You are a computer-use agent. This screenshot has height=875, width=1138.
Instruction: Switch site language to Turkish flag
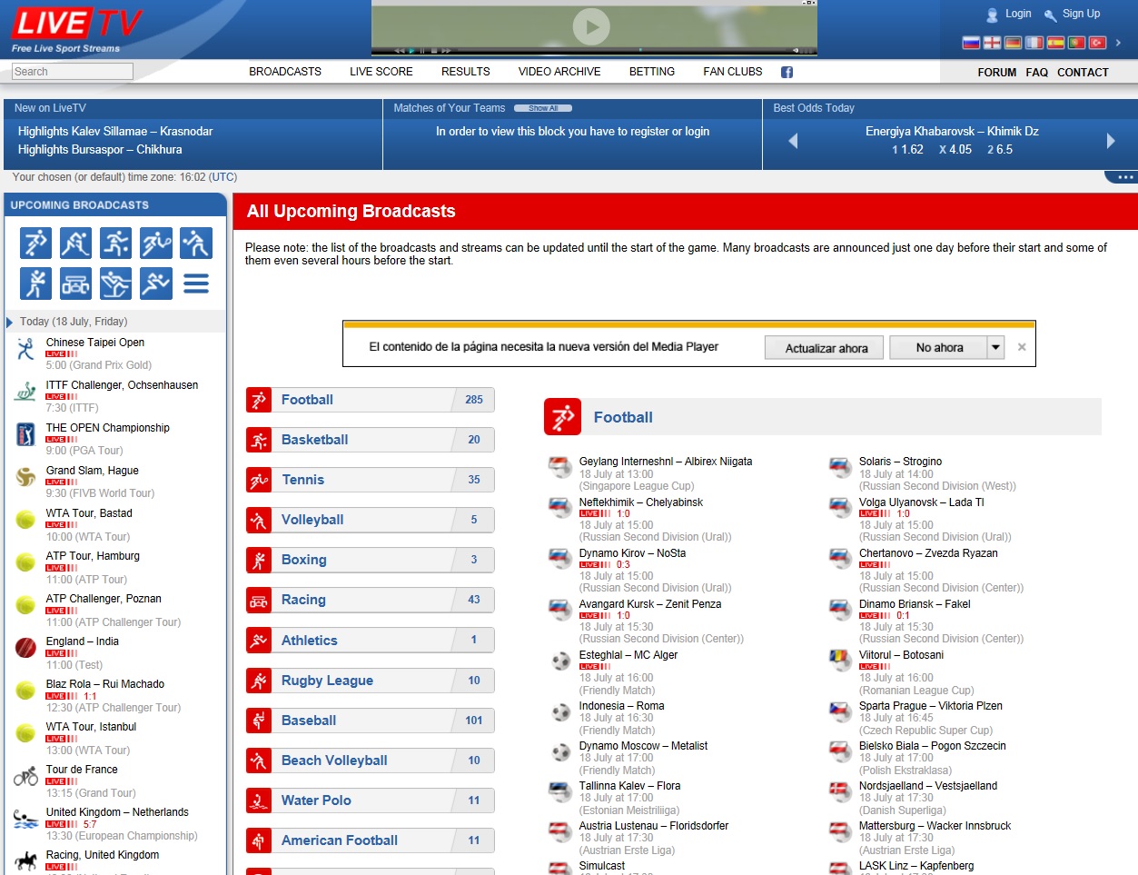click(x=1097, y=43)
